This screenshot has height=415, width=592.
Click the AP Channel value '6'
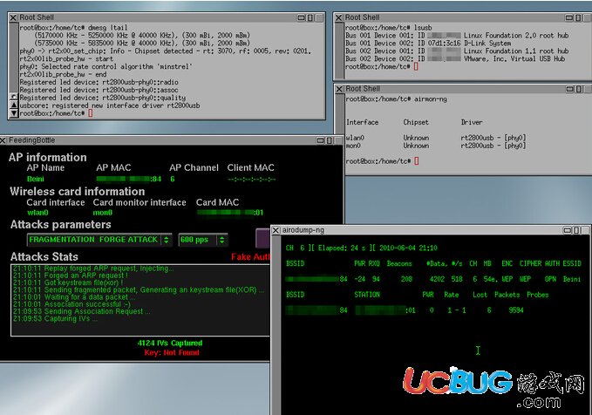tap(173, 179)
